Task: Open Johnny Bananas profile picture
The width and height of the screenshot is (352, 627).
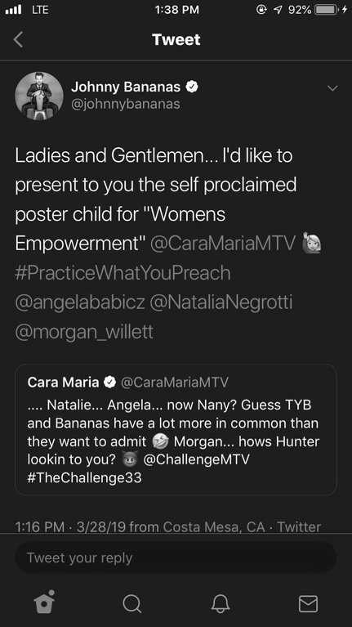Action: [39, 96]
